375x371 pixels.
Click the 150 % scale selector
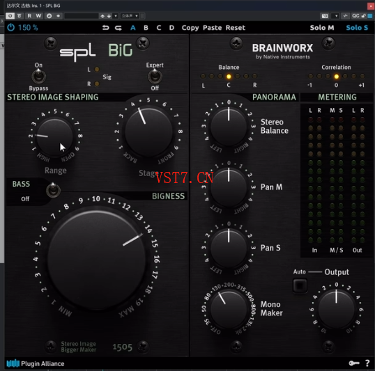pos(28,28)
